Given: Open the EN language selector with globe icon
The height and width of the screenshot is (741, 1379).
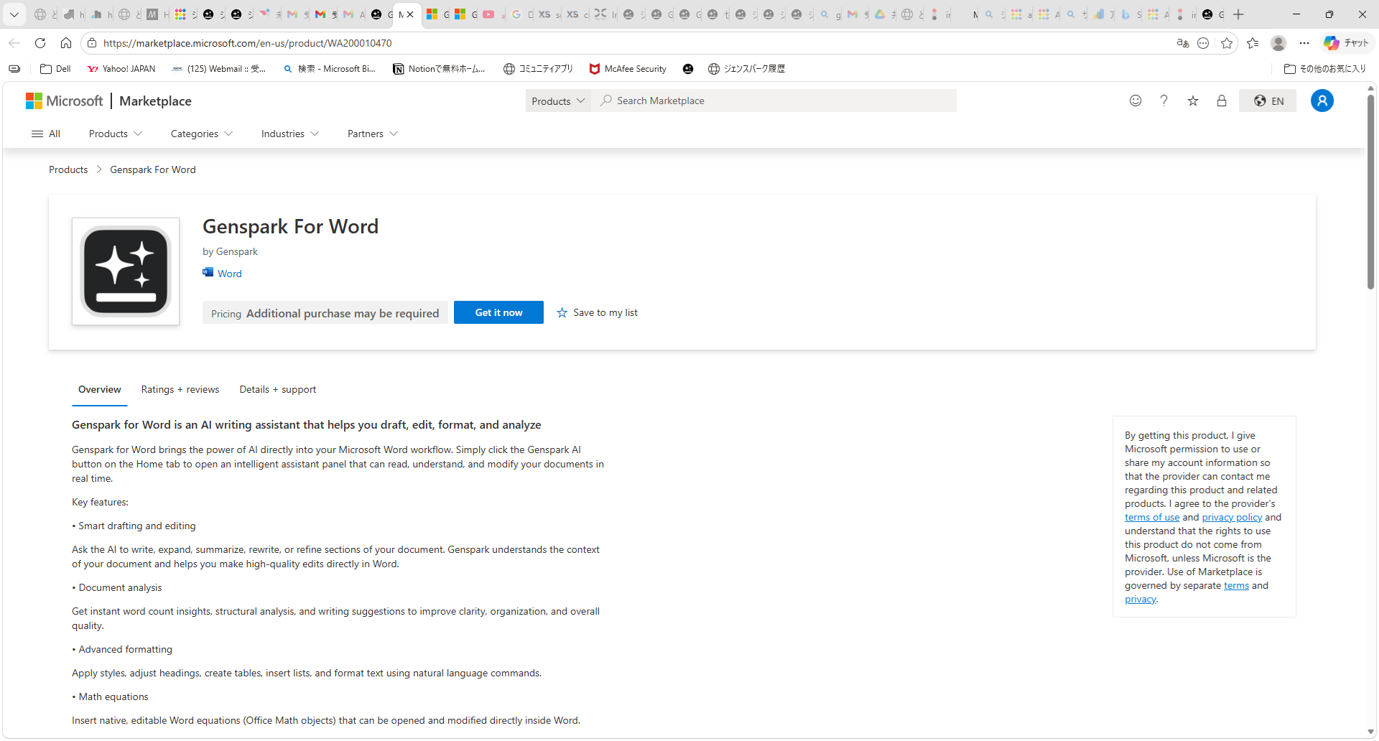Looking at the screenshot, I should pyautogui.click(x=1268, y=101).
